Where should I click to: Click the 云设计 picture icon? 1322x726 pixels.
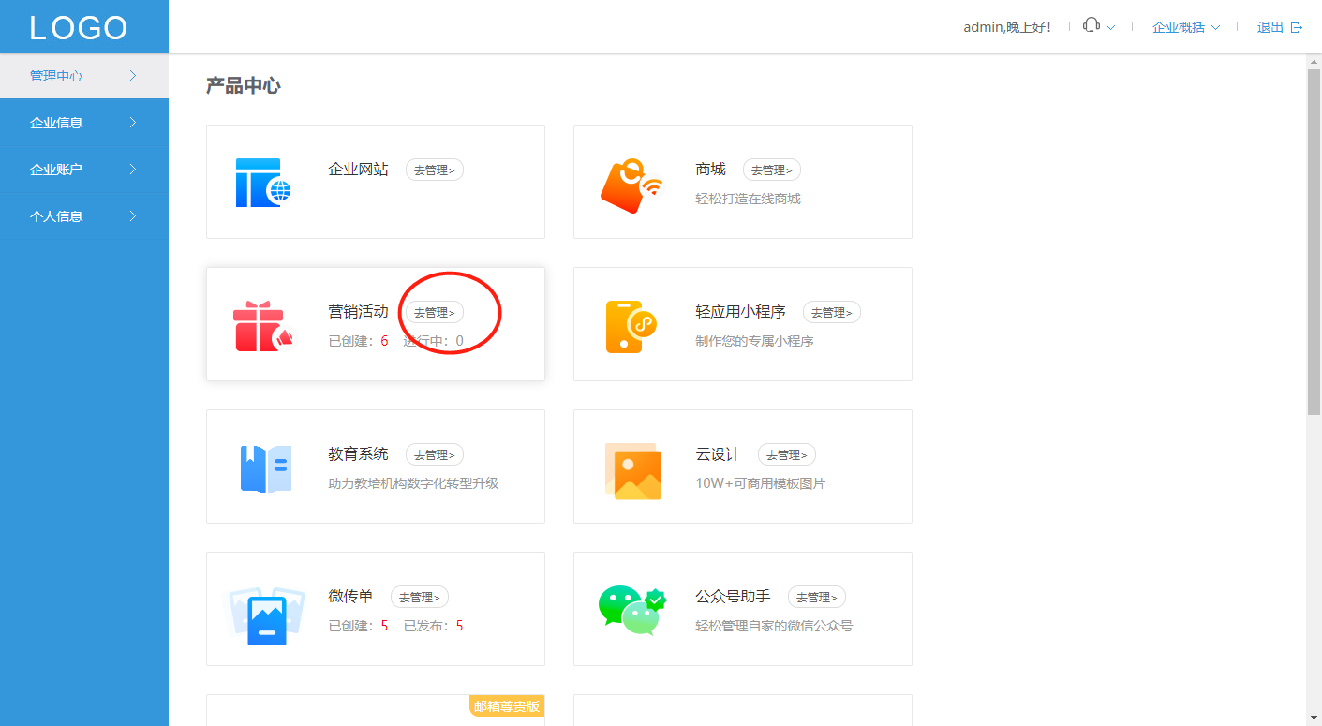(633, 471)
